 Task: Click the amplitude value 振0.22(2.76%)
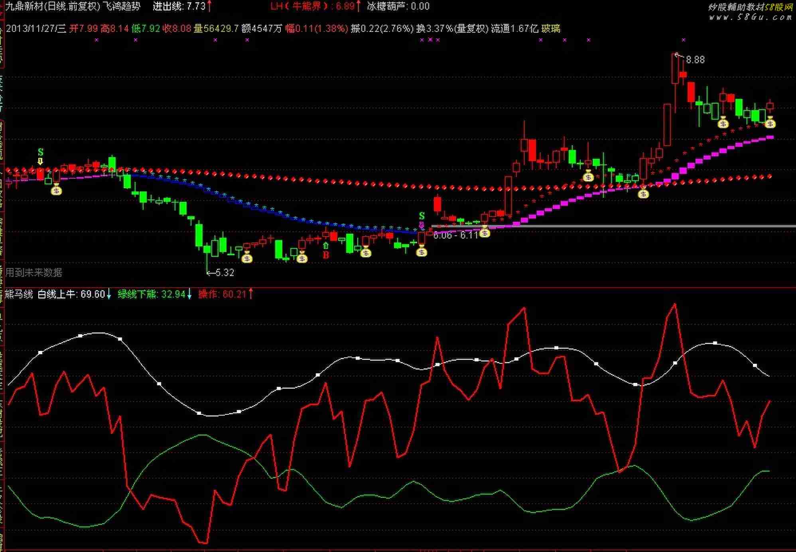point(382,28)
